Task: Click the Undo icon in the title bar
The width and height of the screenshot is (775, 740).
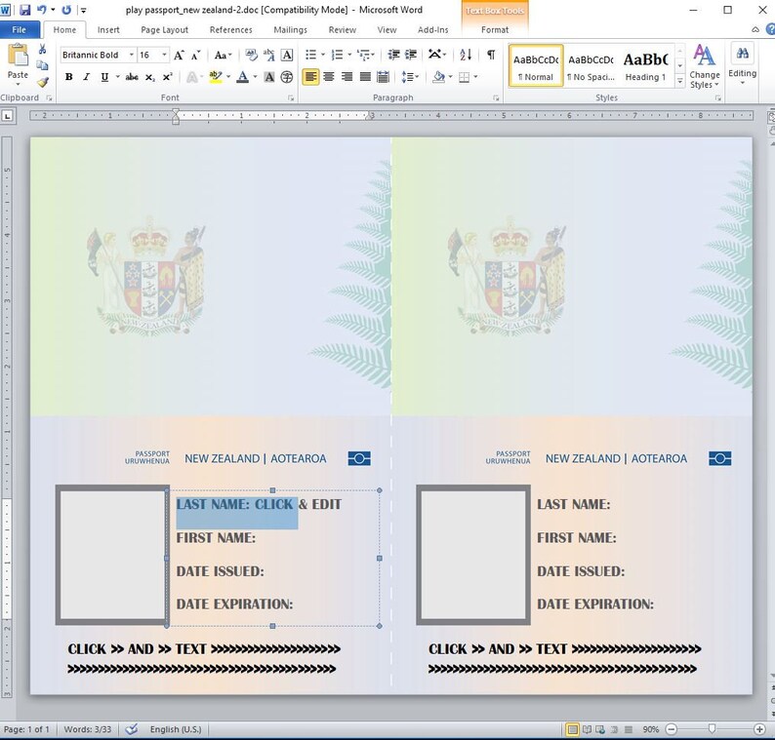Action: pos(42,10)
